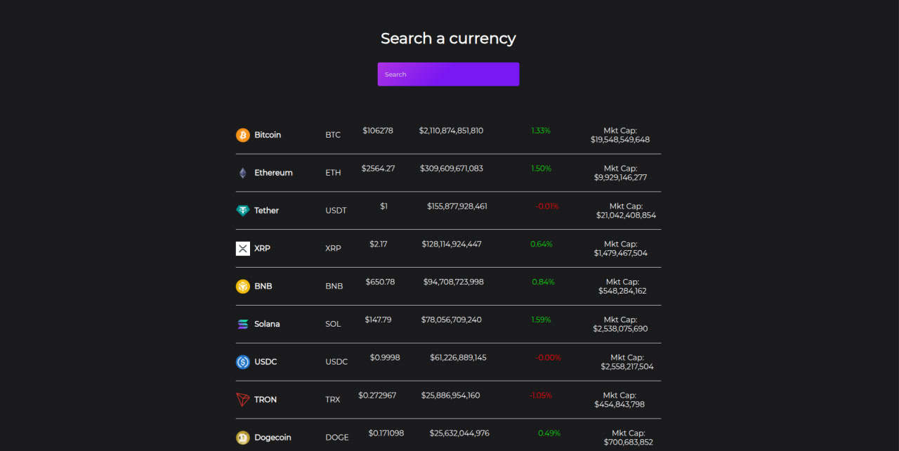Click TRON -1.05% change value
899x451 pixels.
(x=541, y=396)
